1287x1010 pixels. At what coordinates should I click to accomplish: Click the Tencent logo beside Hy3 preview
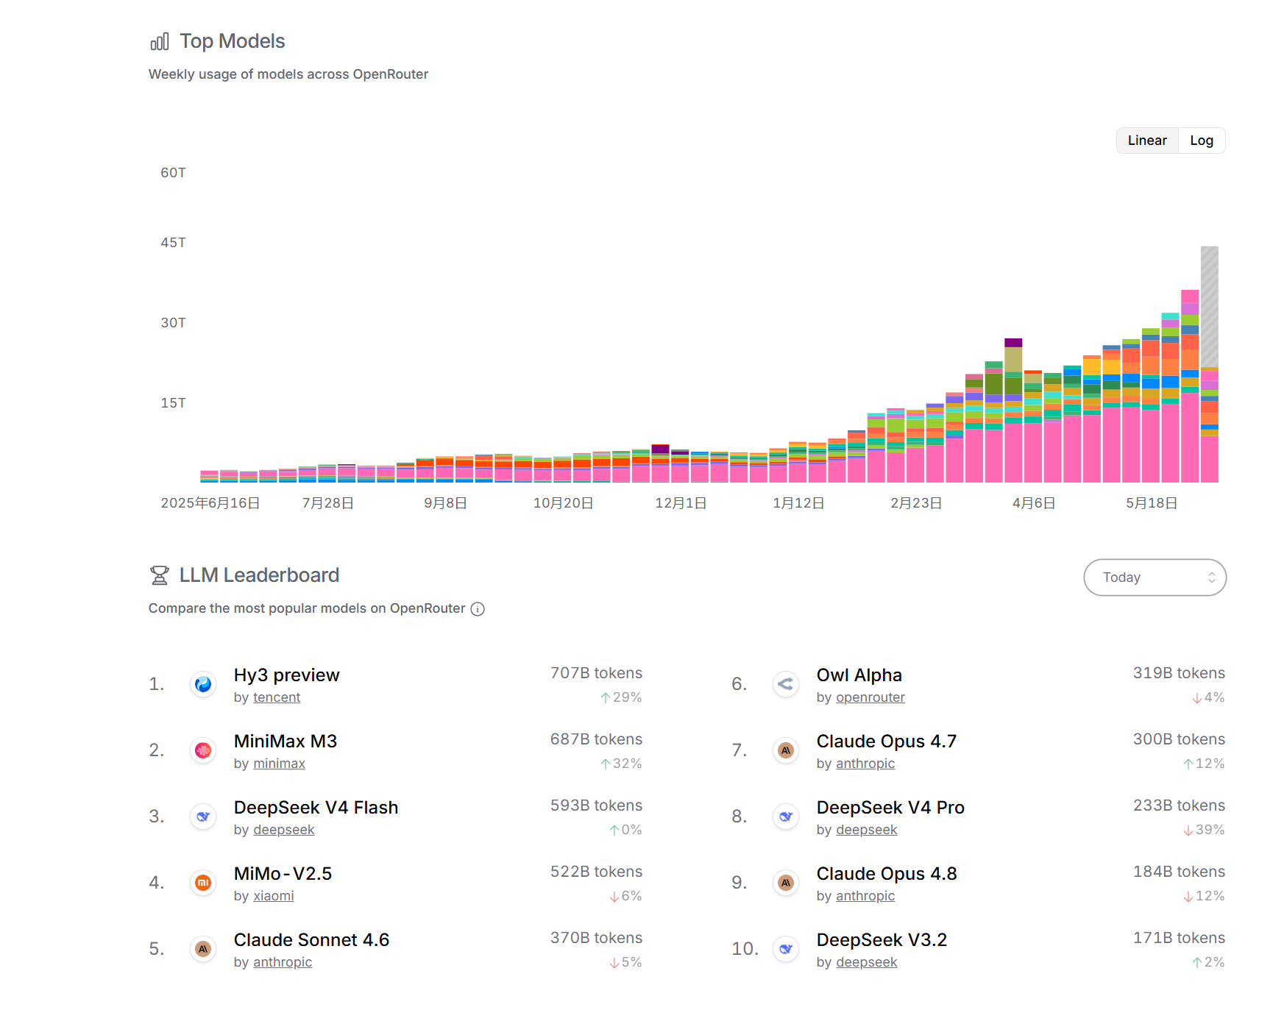pyautogui.click(x=203, y=684)
